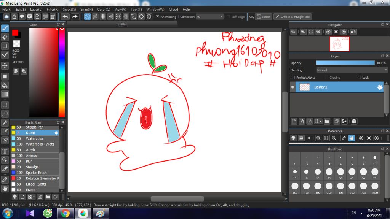
Task: Toggle Layer1 visibility dot
Action: coord(292,87)
